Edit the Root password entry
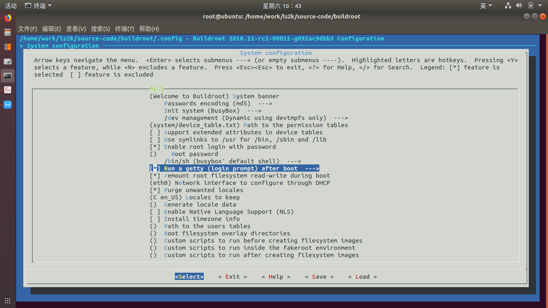548x308 pixels. tap(184, 154)
